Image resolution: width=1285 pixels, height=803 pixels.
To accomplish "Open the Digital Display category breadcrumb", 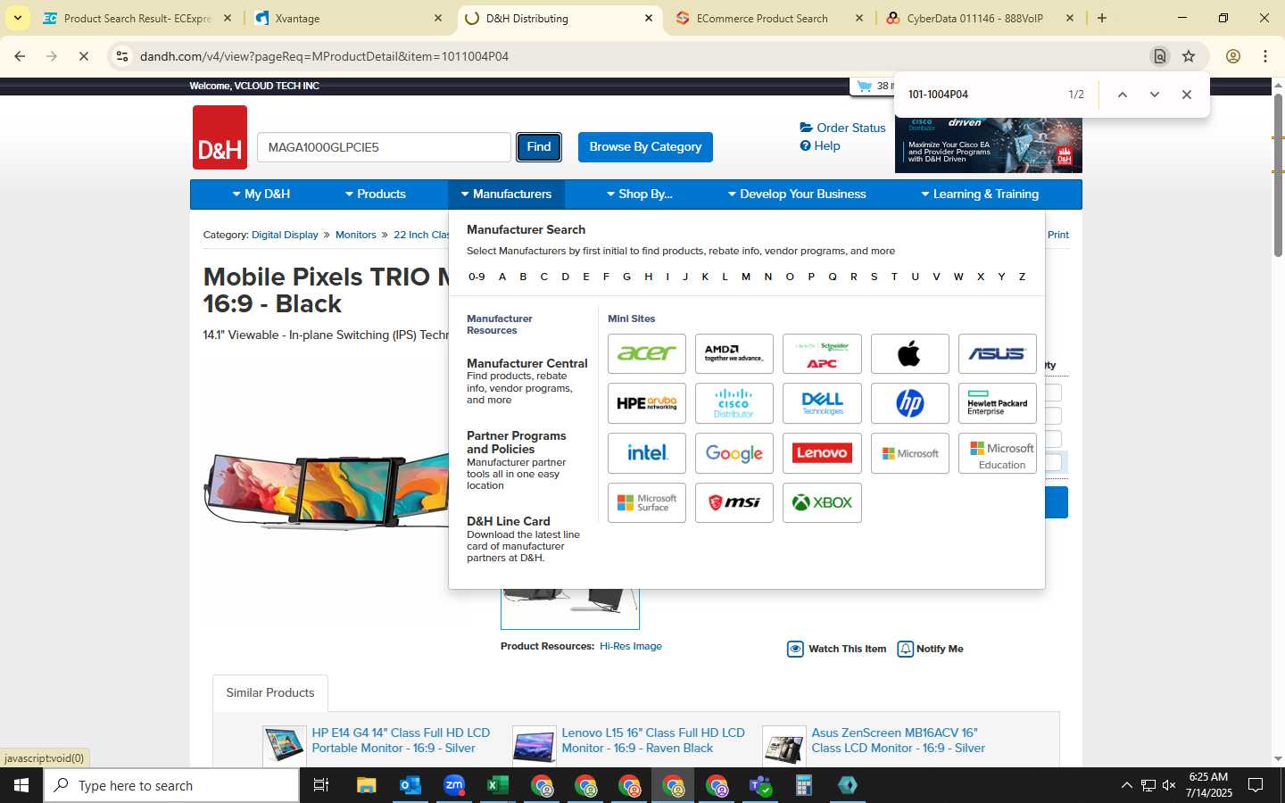I will pyautogui.click(x=285, y=235).
